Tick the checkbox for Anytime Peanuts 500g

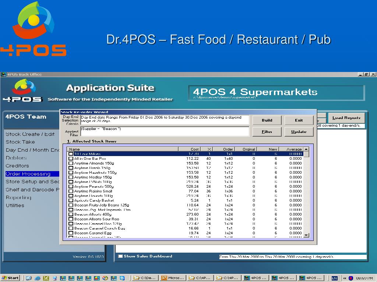71,186
